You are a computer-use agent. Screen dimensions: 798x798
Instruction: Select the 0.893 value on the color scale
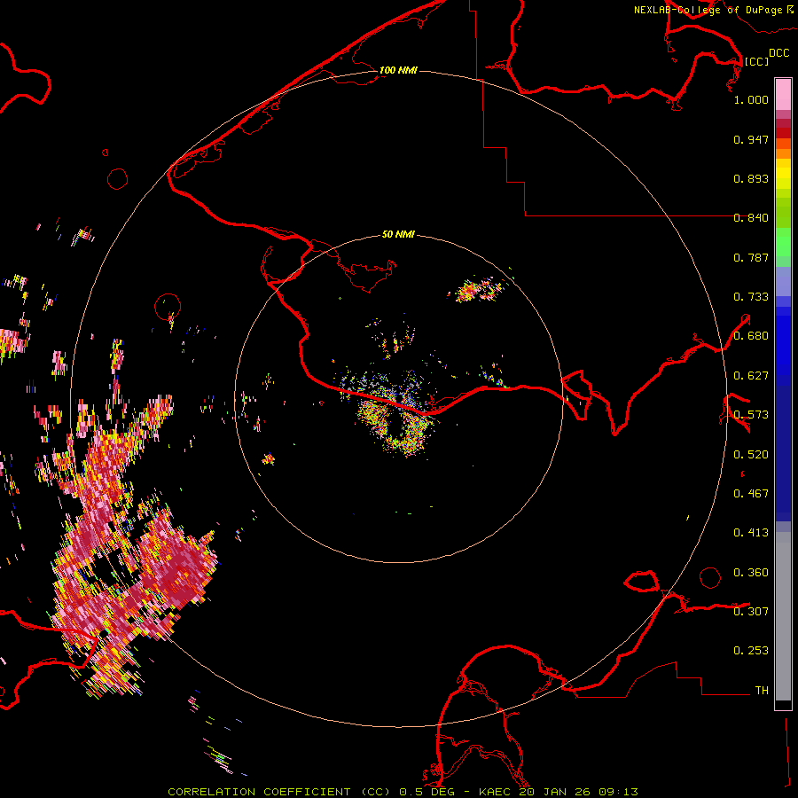(x=751, y=178)
